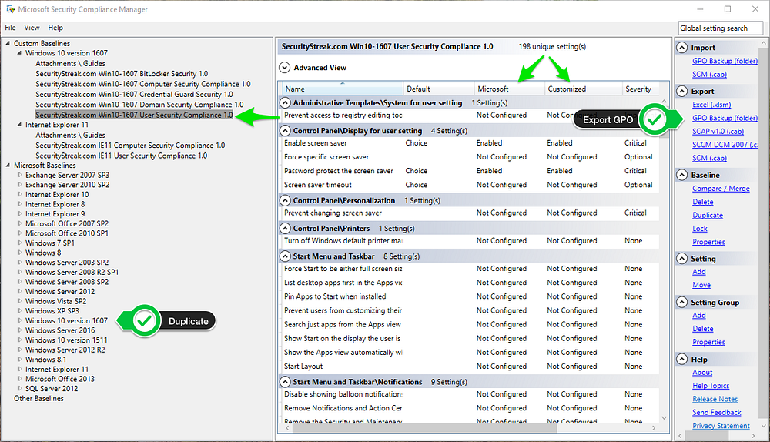Collapse the Setting section chevron
This screenshot has height=442, width=770.
coord(681,258)
